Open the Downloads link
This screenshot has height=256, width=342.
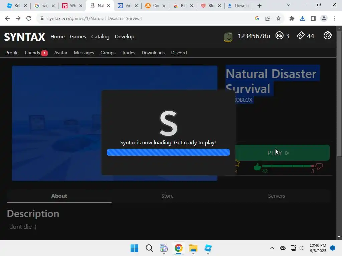coord(153,53)
